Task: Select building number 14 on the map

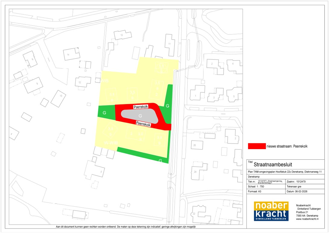Action: pos(71,54)
